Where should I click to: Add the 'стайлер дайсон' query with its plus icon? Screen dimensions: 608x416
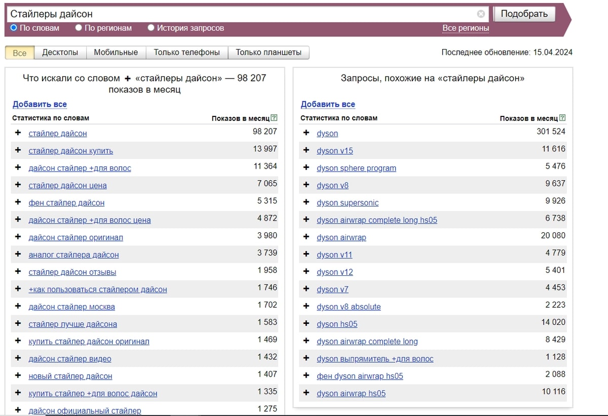click(18, 133)
